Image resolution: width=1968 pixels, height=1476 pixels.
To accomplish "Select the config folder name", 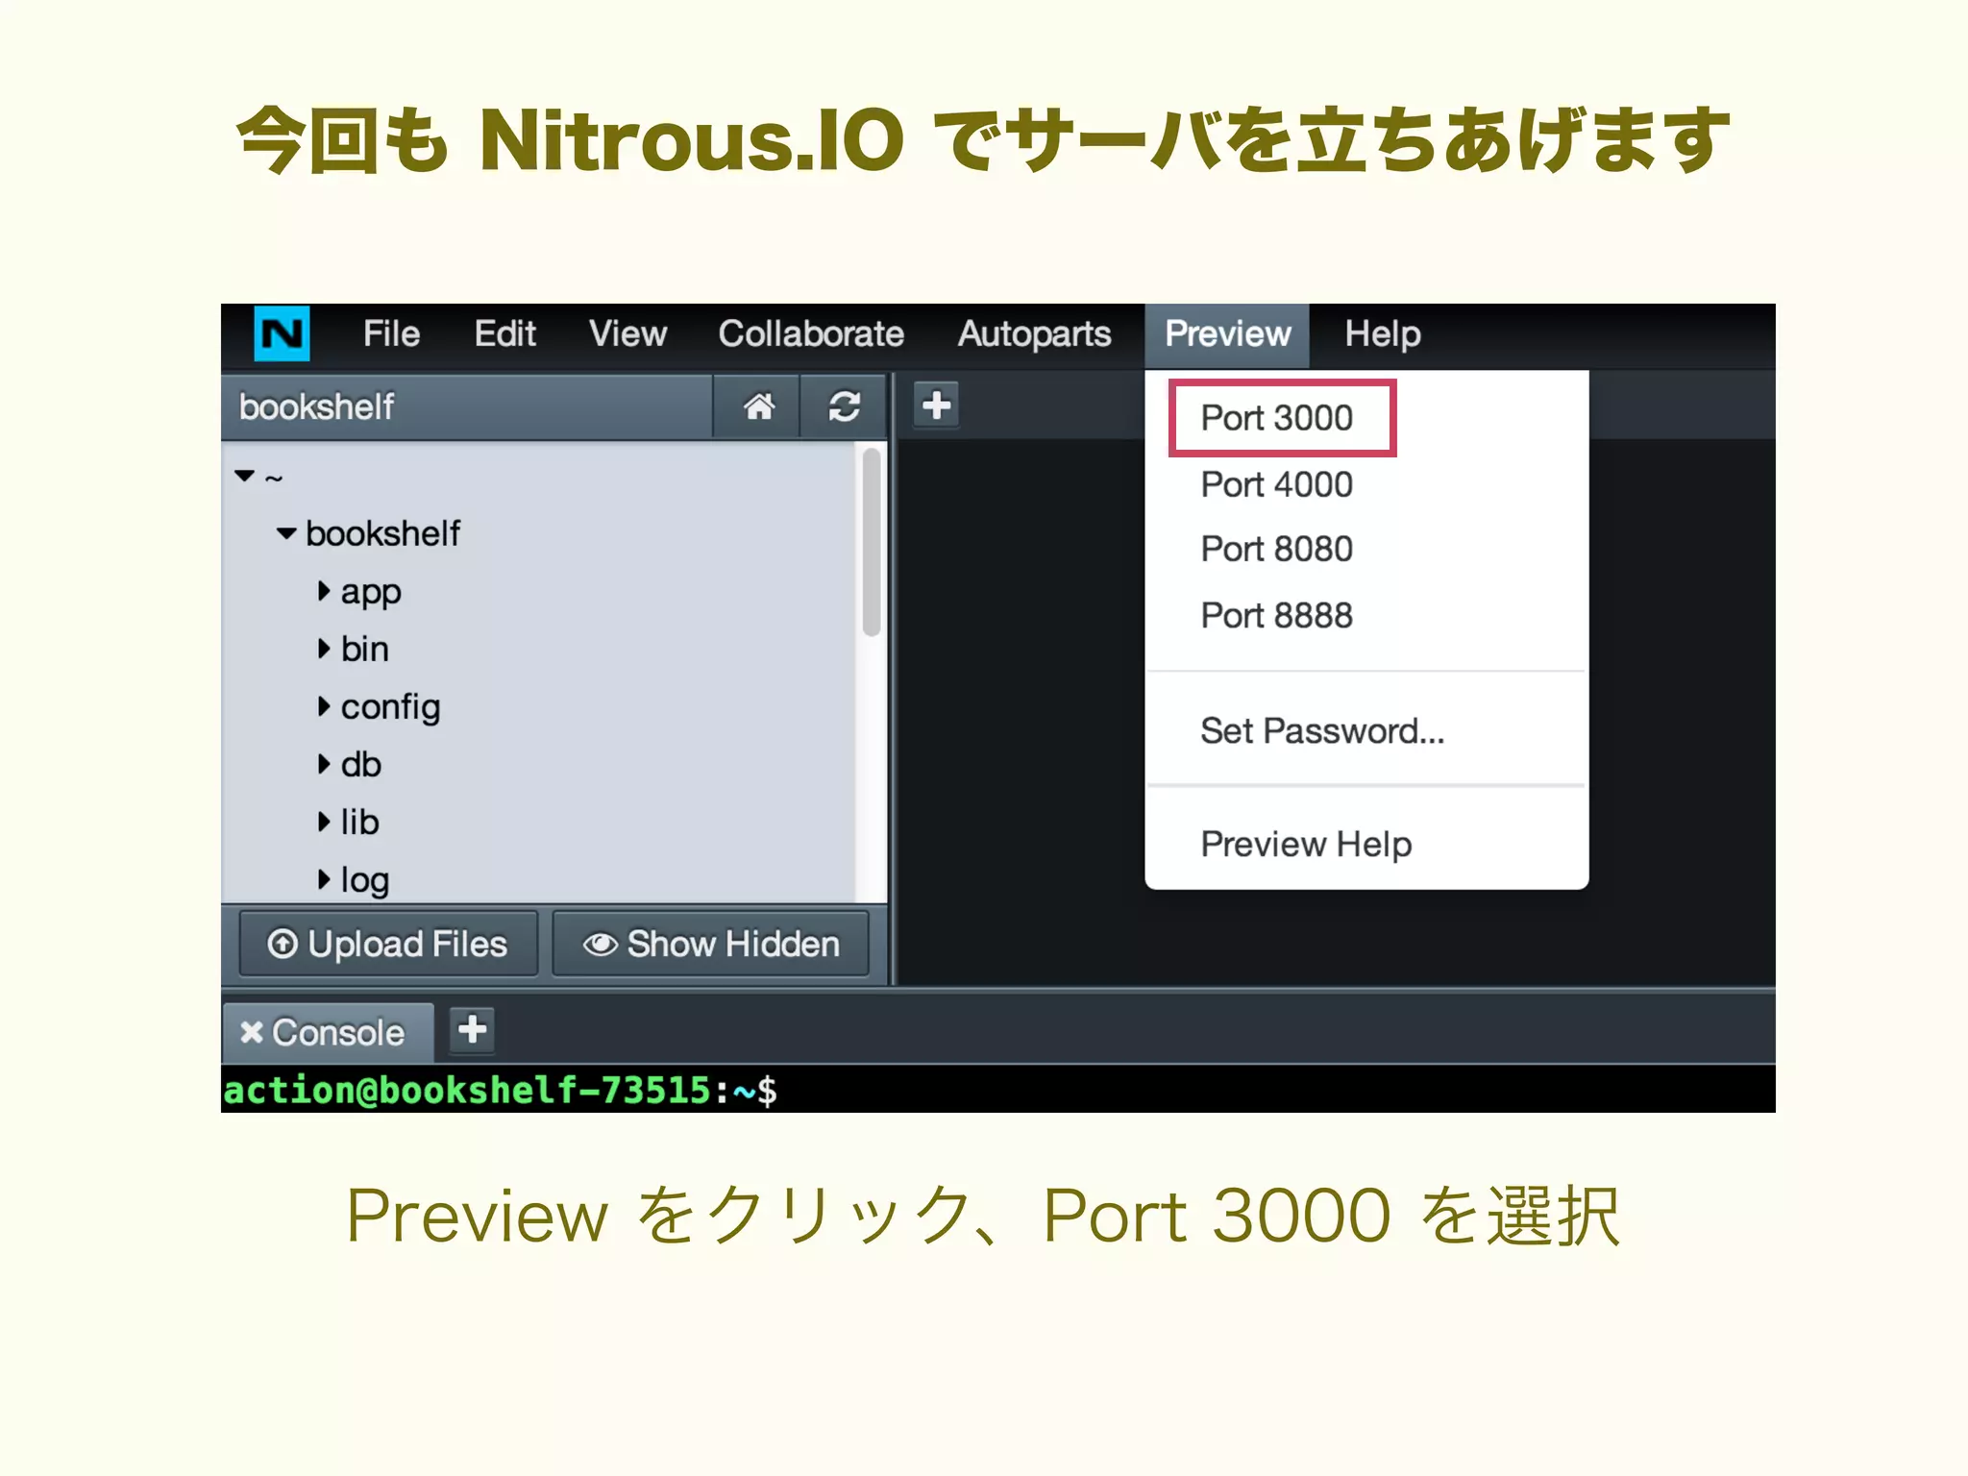I will pyautogui.click(x=390, y=707).
